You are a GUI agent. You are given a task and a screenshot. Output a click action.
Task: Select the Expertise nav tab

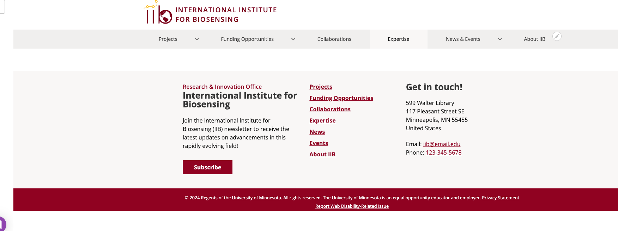tap(398, 39)
